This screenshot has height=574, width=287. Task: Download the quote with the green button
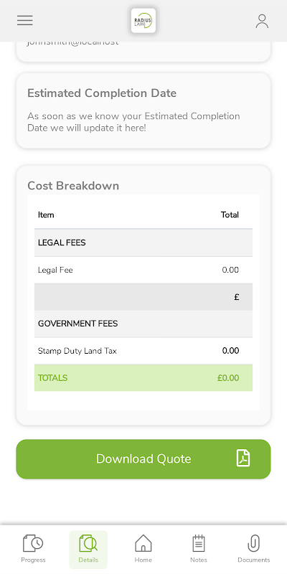[143, 459]
